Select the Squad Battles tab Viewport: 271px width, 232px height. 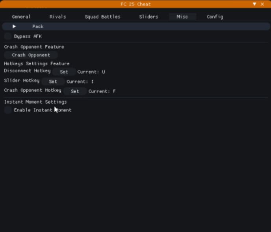(x=102, y=17)
